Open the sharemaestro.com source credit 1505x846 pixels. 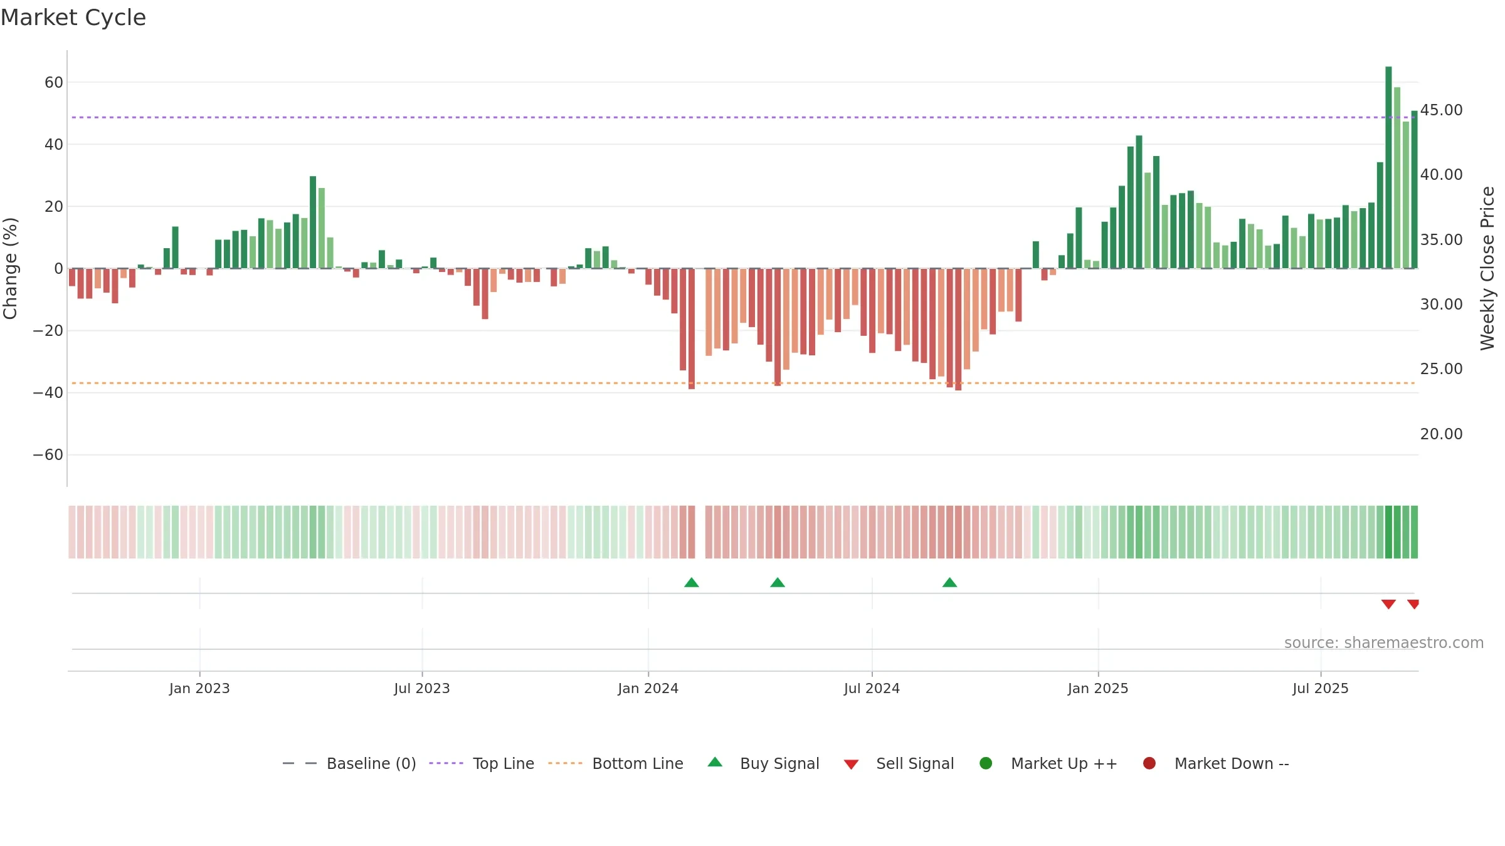(x=1384, y=643)
